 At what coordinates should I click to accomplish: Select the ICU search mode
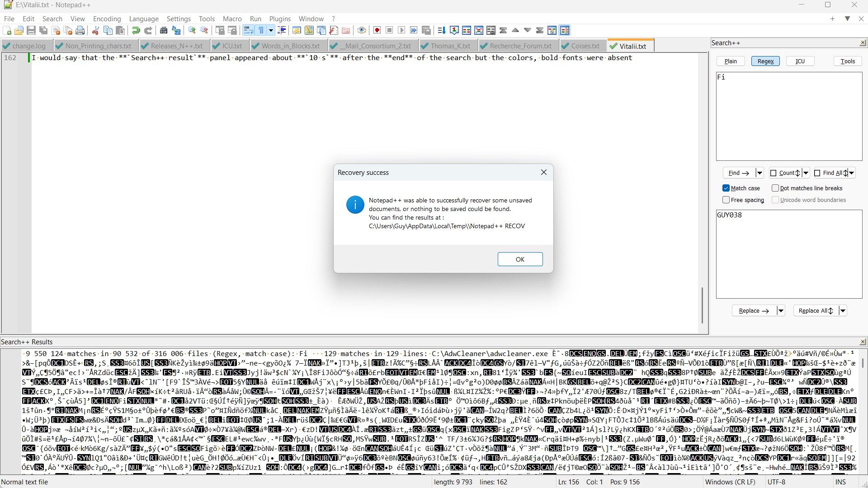tap(800, 61)
